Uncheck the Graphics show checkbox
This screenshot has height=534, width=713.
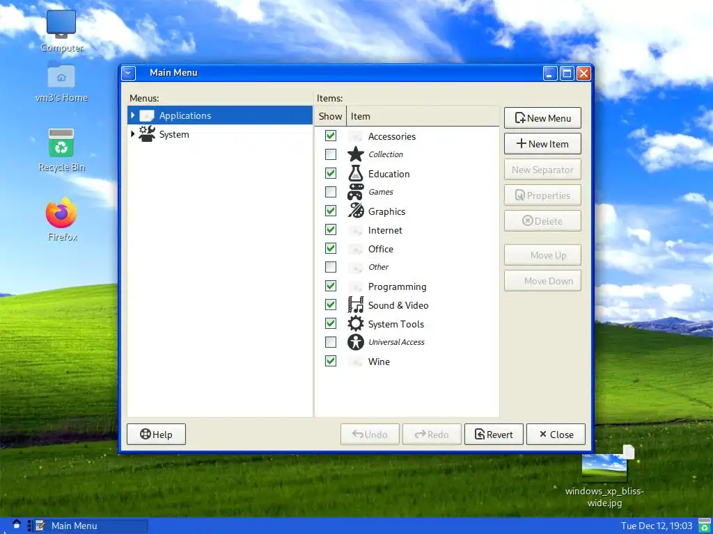[331, 211]
